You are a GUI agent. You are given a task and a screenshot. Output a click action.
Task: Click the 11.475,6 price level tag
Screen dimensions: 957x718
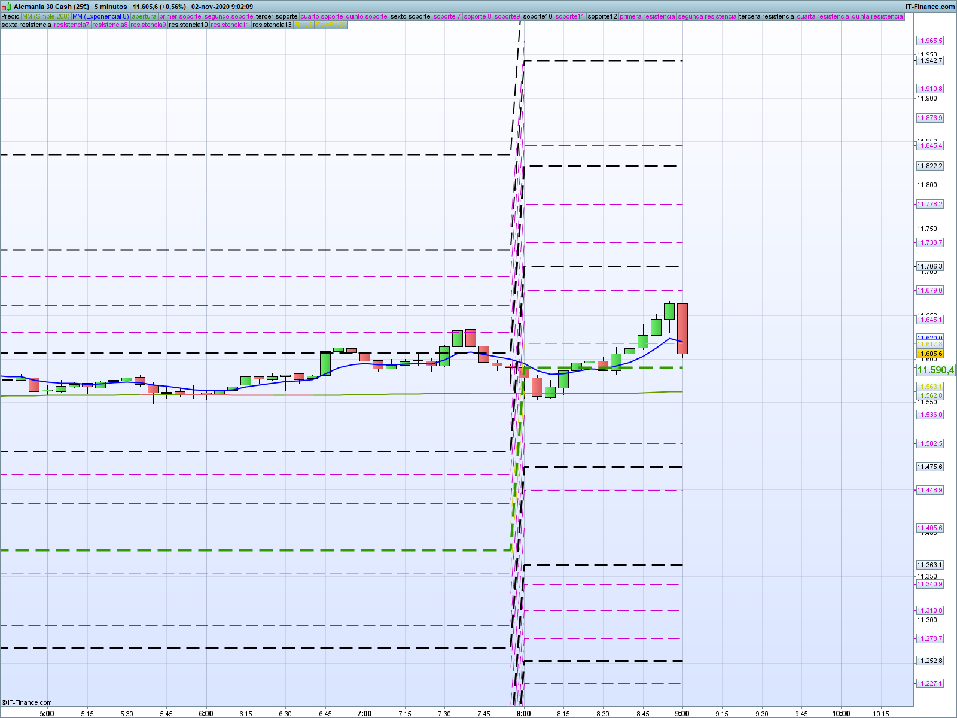(930, 467)
